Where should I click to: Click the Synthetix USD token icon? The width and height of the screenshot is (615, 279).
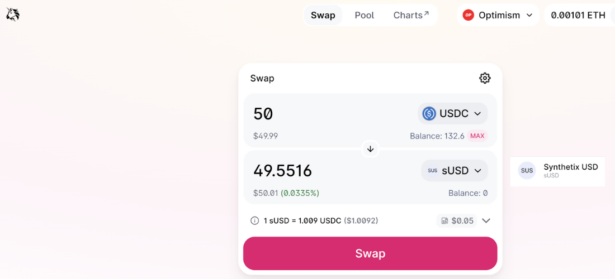[x=527, y=171]
